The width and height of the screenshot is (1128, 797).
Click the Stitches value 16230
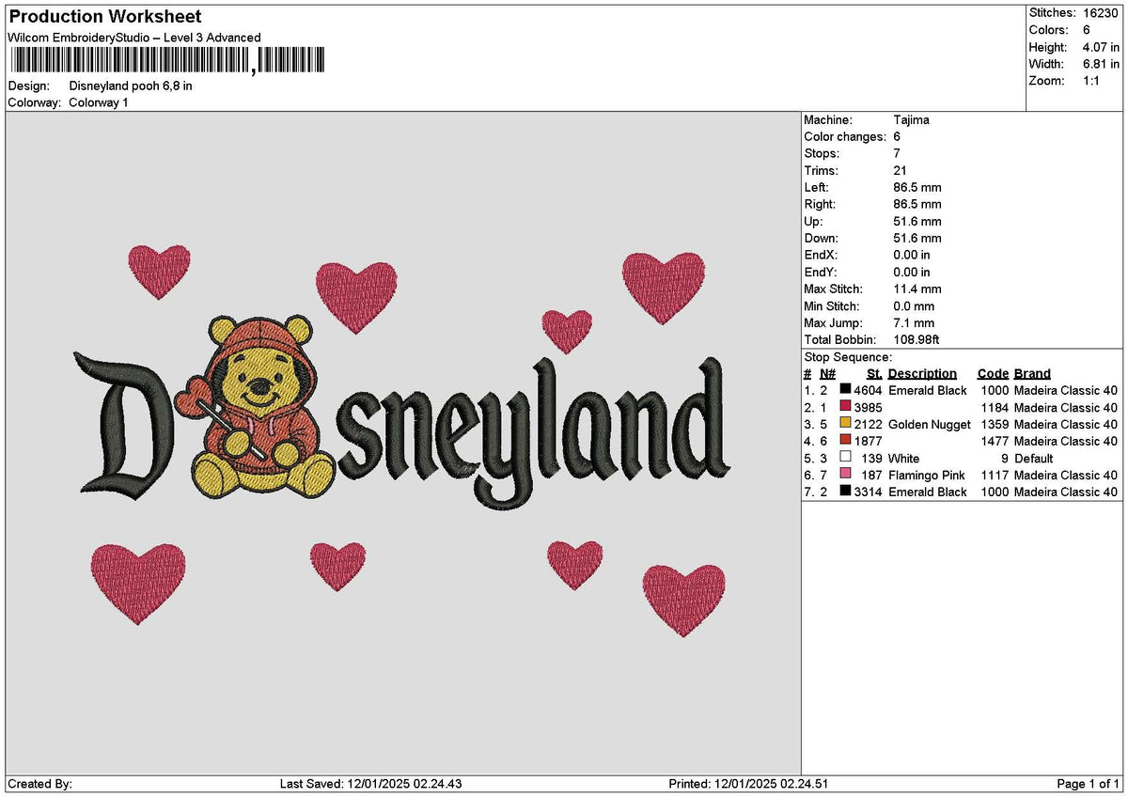coord(1102,13)
